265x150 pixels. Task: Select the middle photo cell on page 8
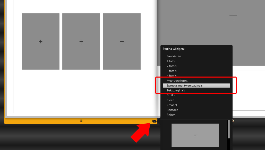pyautogui.click(x=81, y=41)
